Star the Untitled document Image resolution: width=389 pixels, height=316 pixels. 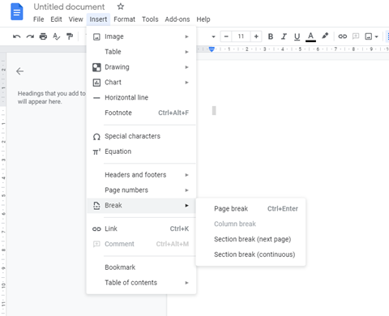pos(121,6)
